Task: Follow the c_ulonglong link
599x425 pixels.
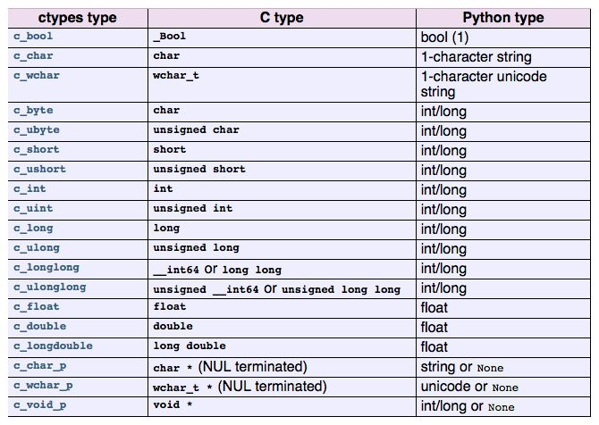Action: coord(49,287)
